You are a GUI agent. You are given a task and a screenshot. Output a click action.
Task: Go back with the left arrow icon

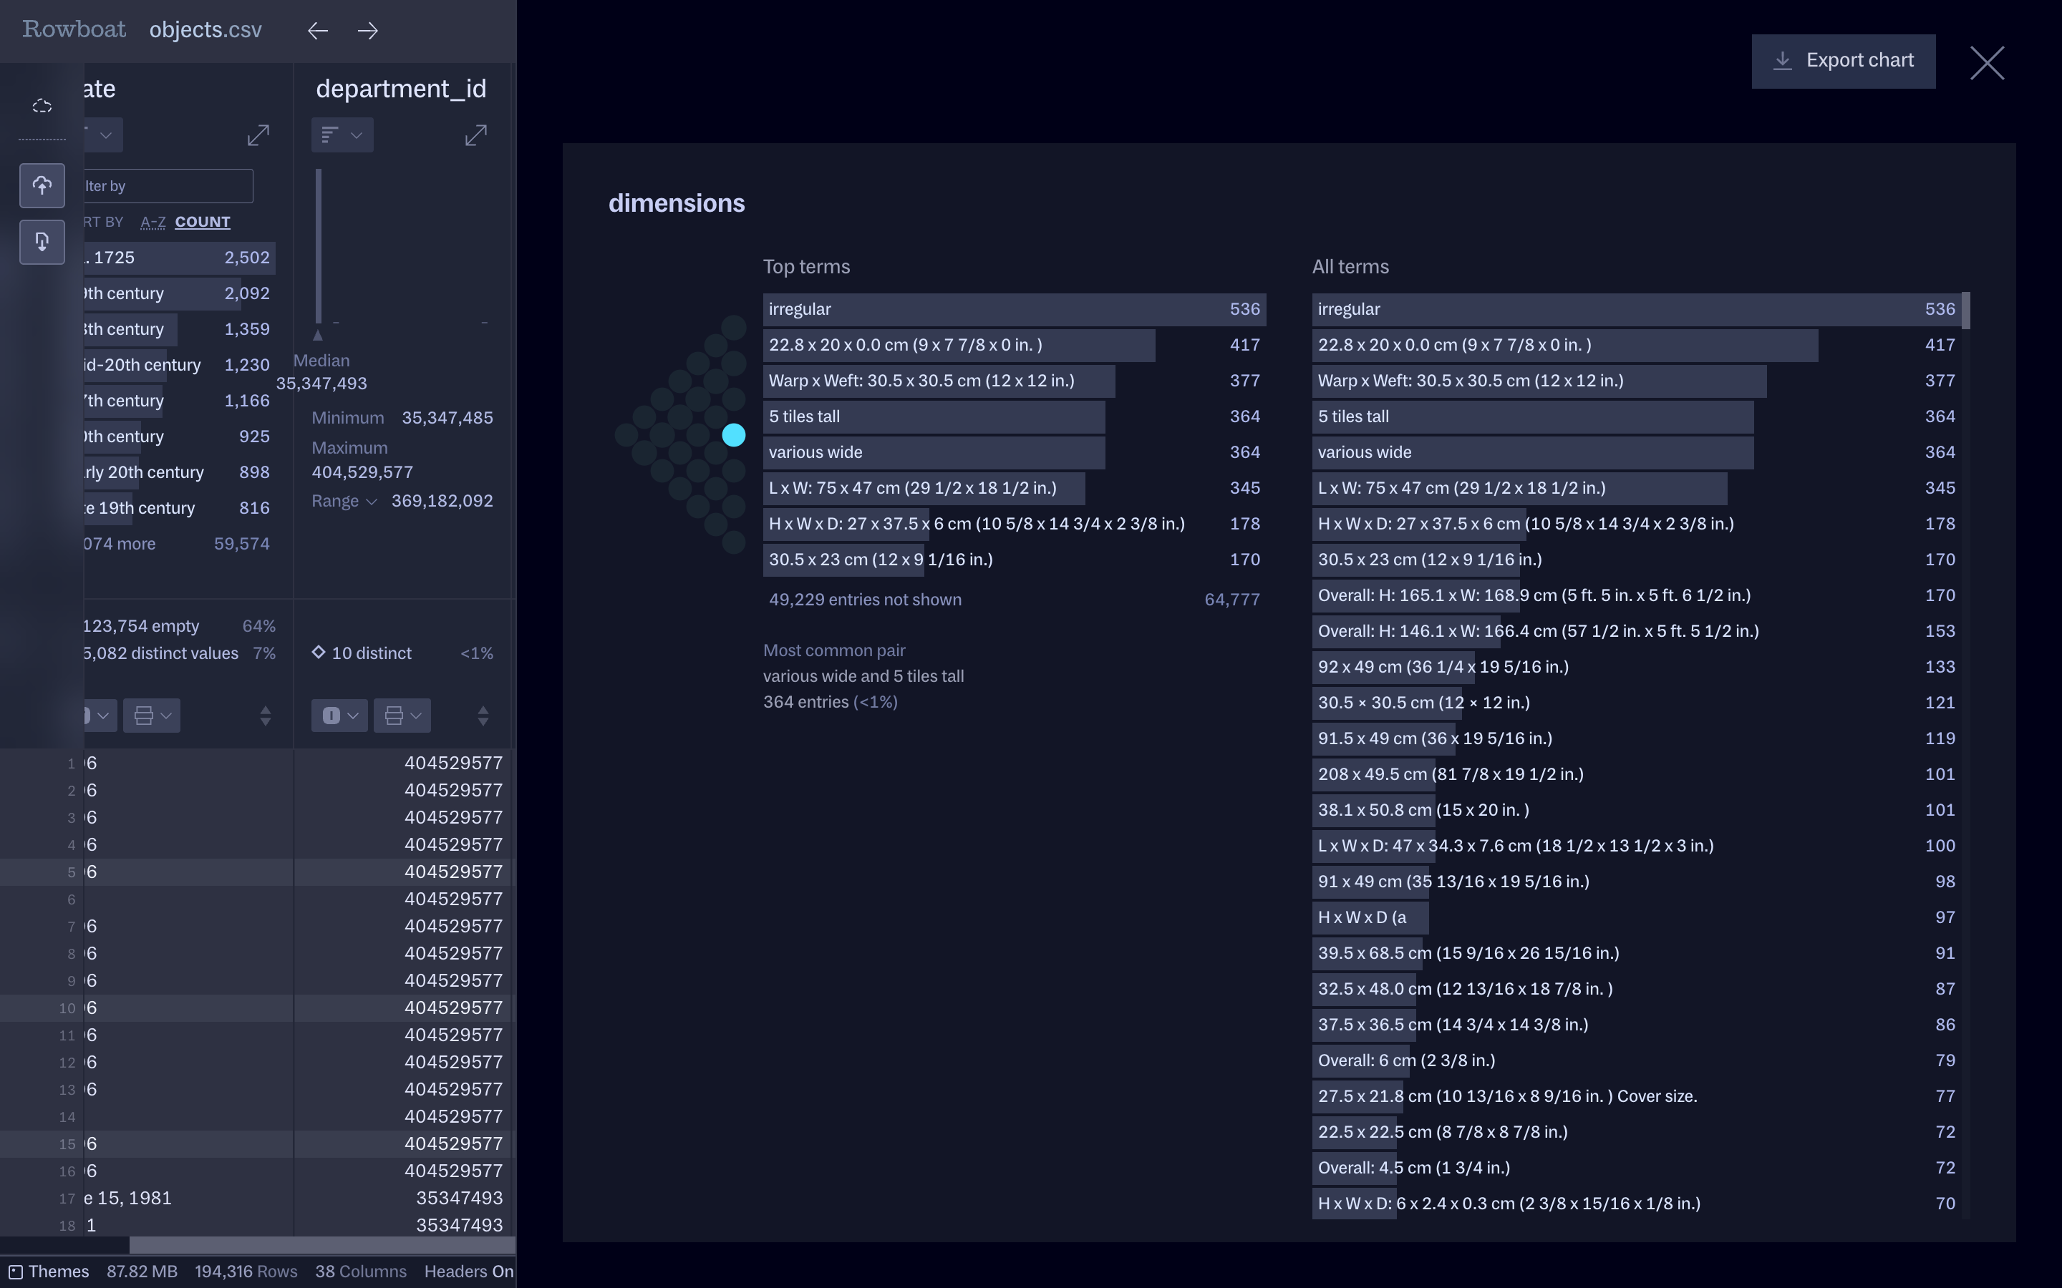318,31
